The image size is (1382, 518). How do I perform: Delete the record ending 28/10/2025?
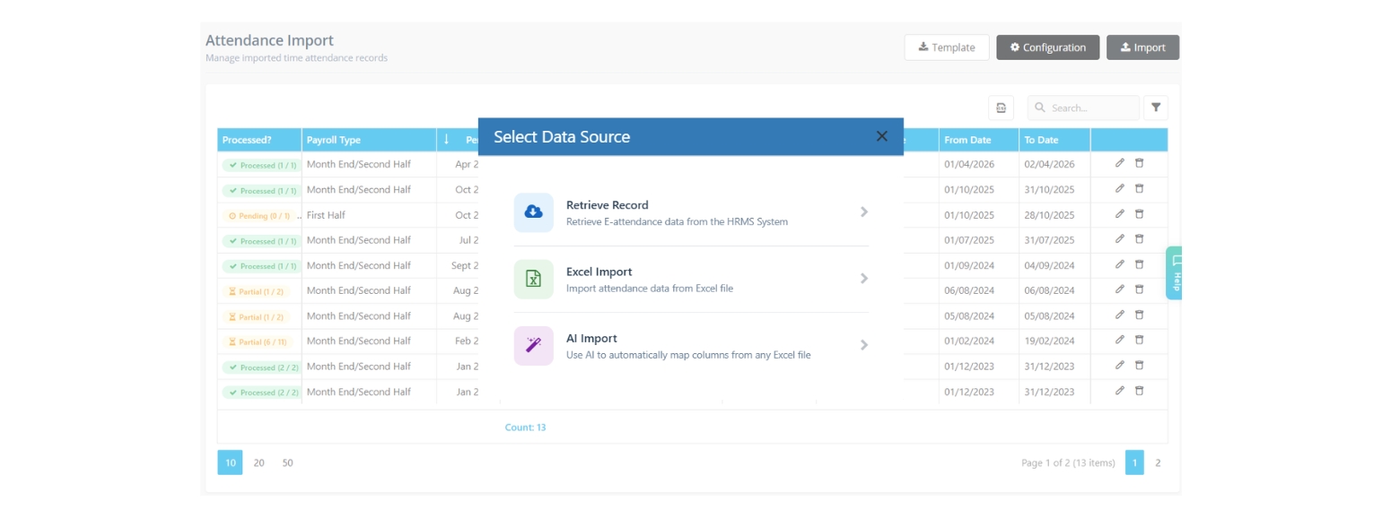1140,213
